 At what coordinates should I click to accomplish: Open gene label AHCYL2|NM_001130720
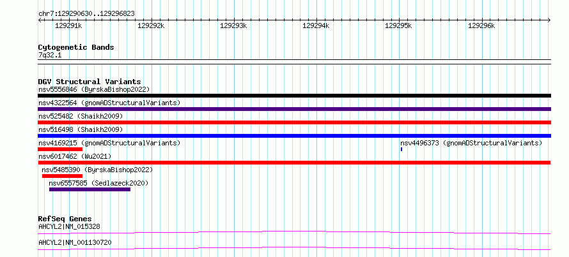(x=75, y=242)
